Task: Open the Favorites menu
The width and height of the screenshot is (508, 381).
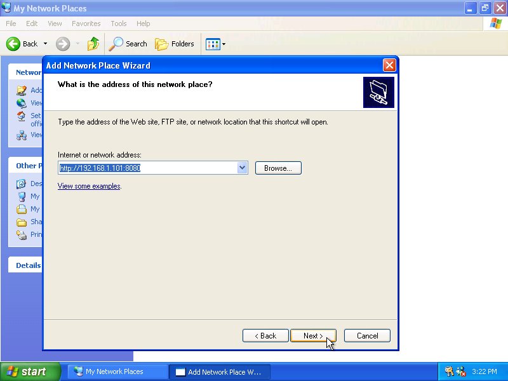Action: (x=86, y=23)
